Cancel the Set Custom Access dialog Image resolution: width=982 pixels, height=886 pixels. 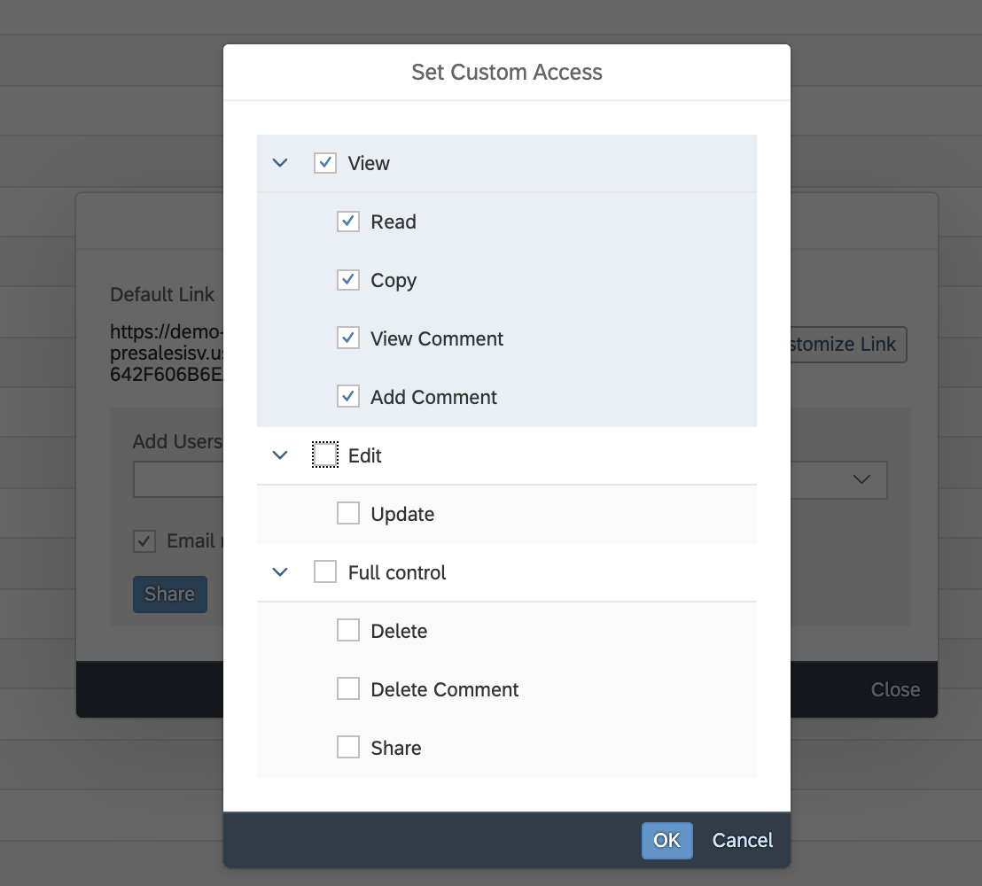click(743, 840)
